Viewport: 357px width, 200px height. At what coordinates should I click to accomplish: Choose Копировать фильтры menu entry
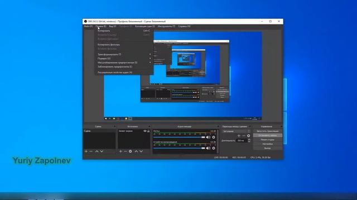pyautogui.click(x=124, y=44)
